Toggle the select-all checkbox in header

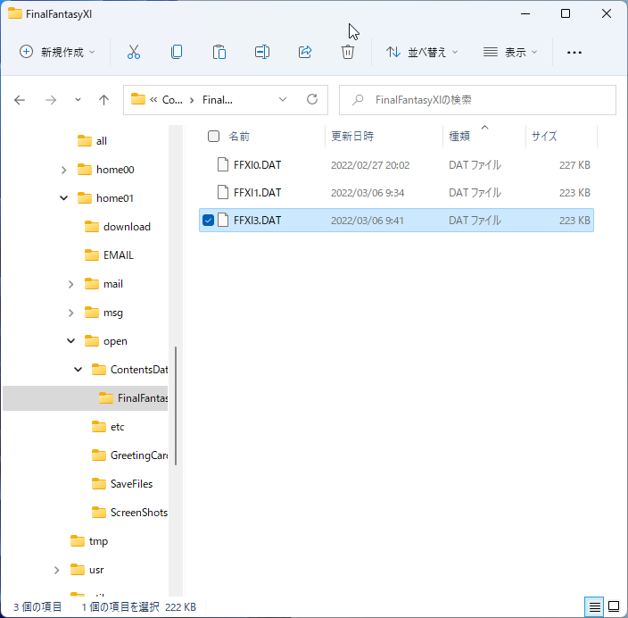[x=213, y=137]
